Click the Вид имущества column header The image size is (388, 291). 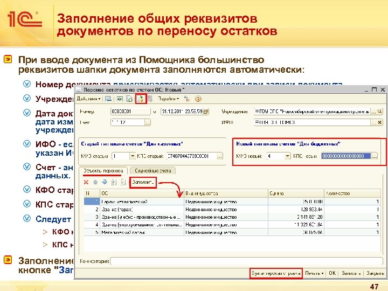[226, 193]
